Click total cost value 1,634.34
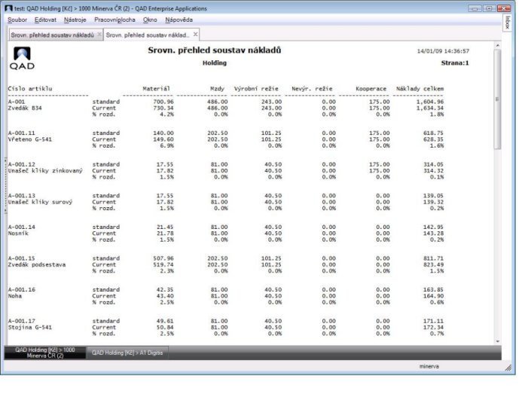Viewport: 531px width, 400px height. pyautogui.click(x=430, y=108)
